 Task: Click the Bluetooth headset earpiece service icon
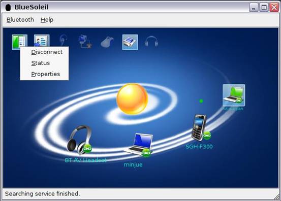[64, 41]
